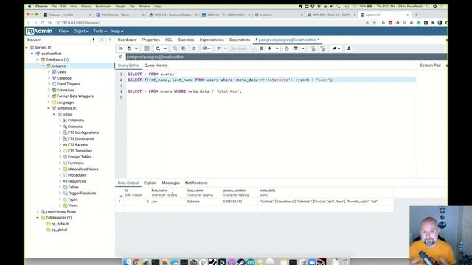This screenshot has width=472, height=265.
Task: Click the Delete rows trash icon
Action: (x=194, y=49)
